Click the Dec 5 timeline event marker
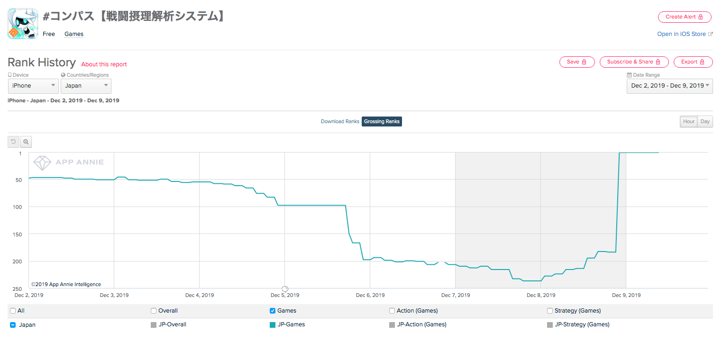 point(285,288)
